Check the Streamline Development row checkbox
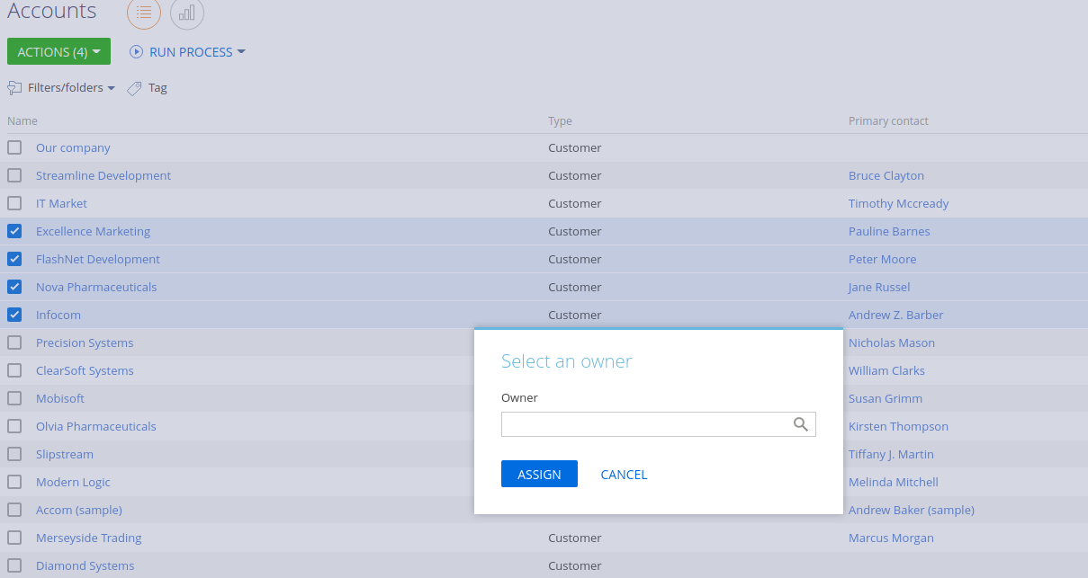 [14, 175]
